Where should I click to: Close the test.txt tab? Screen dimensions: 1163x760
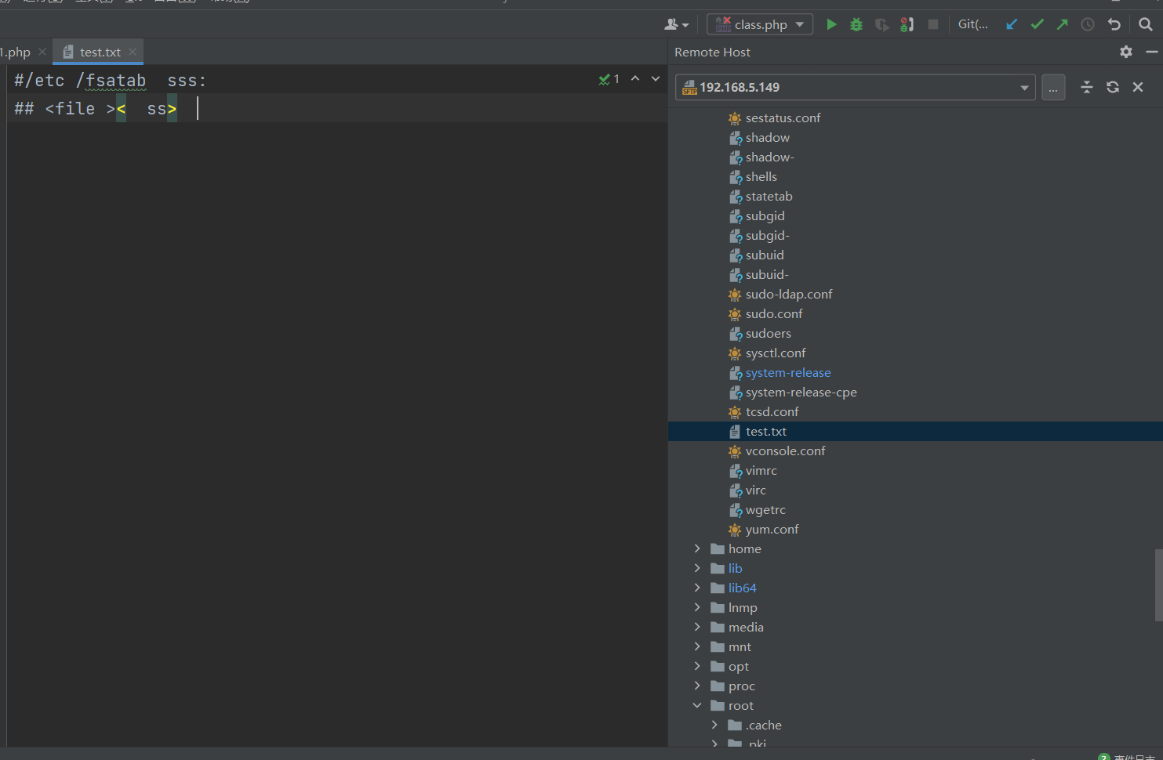pos(133,52)
